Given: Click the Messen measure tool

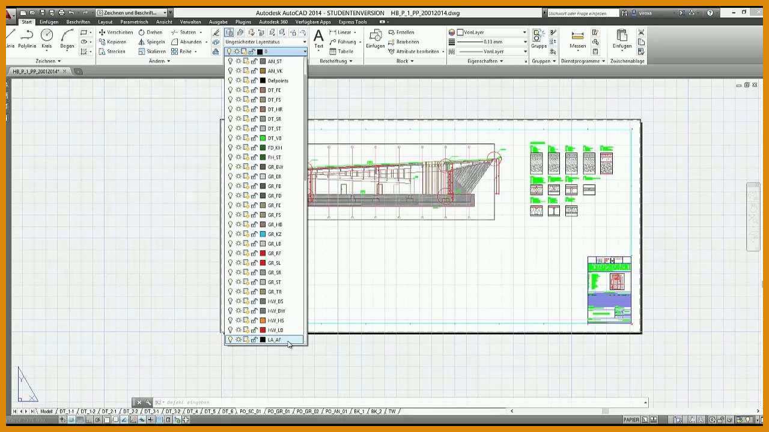Looking at the screenshot, I should coord(578,39).
